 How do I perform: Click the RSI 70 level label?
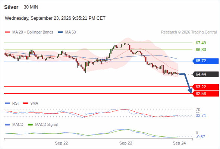point(198,110)
